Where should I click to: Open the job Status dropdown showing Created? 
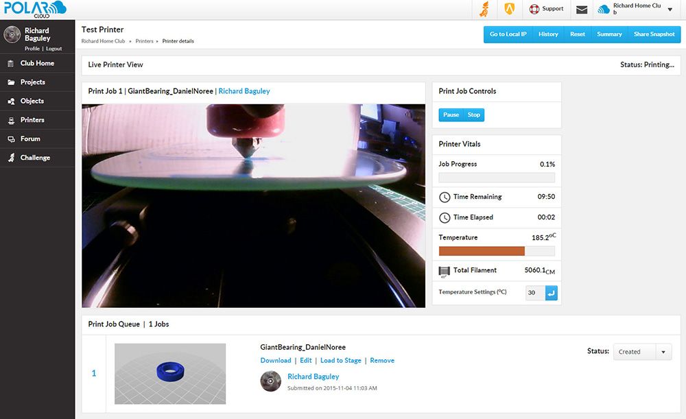(643, 352)
